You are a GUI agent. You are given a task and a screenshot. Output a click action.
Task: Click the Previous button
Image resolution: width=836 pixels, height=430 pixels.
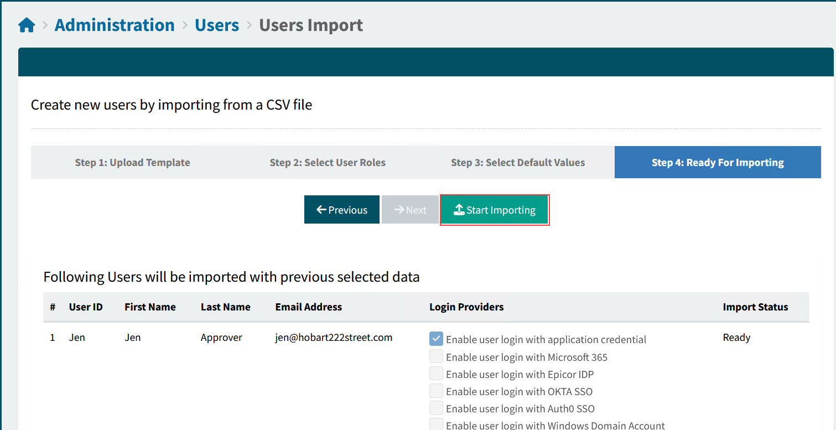pos(341,209)
